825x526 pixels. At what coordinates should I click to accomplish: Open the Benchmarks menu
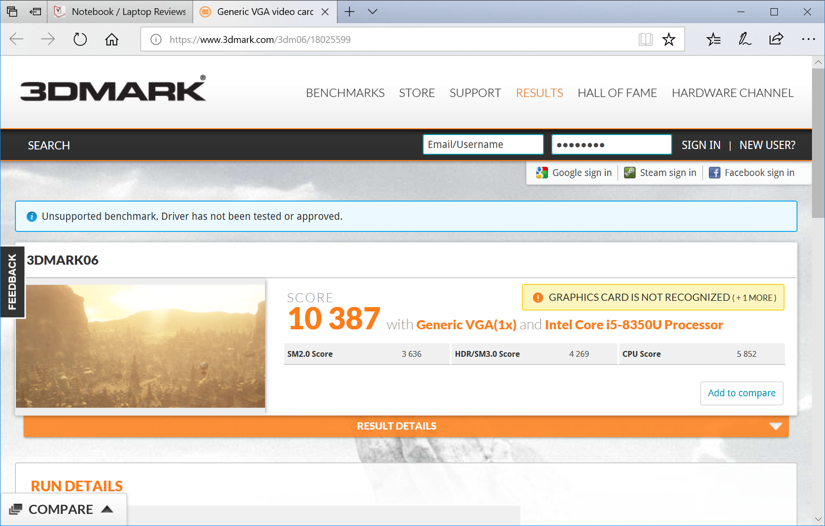345,93
